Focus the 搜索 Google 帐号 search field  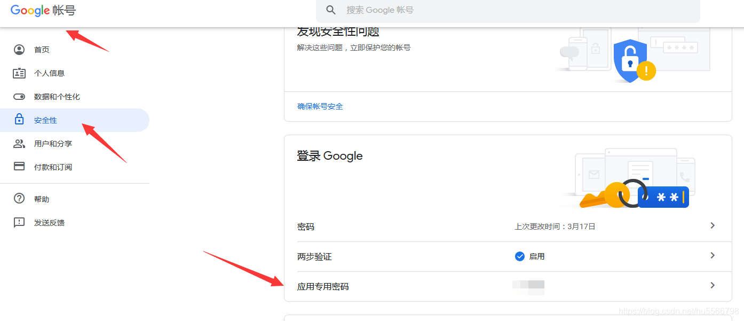(508, 10)
